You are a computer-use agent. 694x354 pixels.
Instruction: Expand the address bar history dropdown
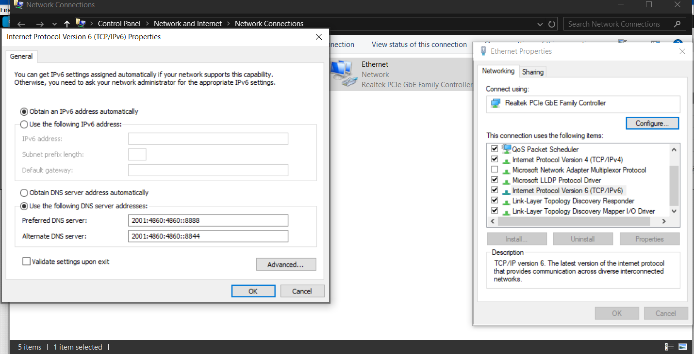(541, 24)
